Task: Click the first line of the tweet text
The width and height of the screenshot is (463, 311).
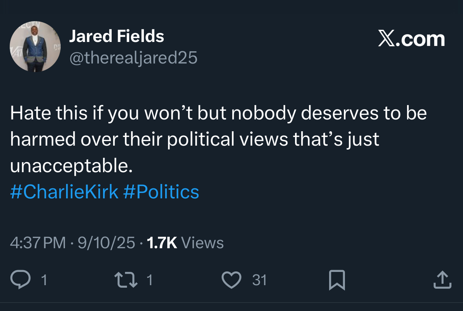Action: click(x=218, y=113)
